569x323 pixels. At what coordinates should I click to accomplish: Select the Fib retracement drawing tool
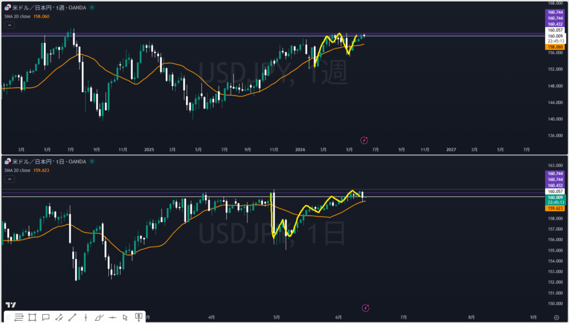coord(19,317)
